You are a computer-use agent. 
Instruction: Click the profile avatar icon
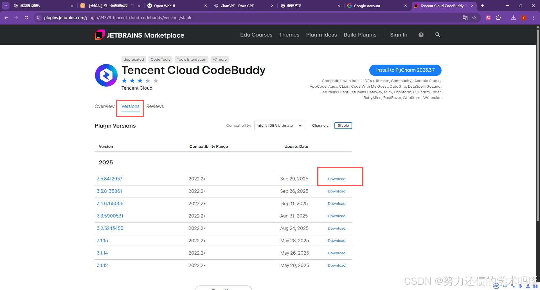click(x=524, y=18)
